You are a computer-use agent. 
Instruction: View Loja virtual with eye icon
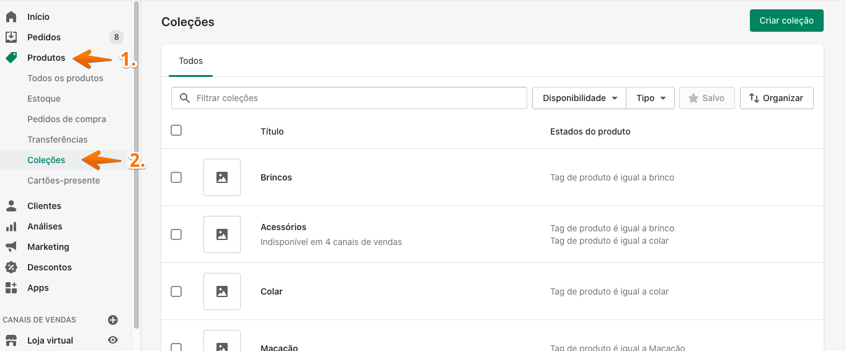click(x=113, y=340)
